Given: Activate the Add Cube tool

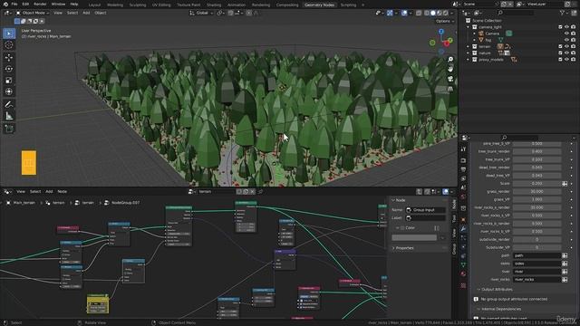Looking at the screenshot, I should [9, 129].
